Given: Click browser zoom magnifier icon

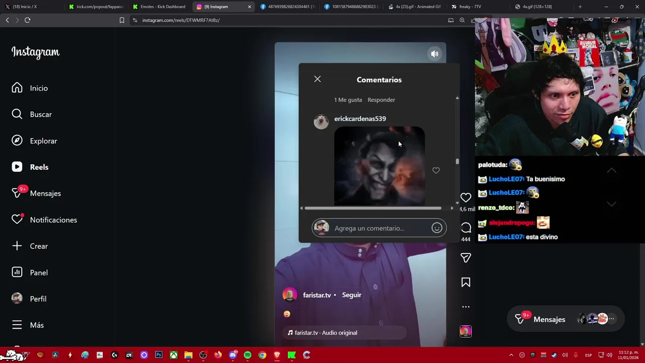Looking at the screenshot, I should 462,20.
